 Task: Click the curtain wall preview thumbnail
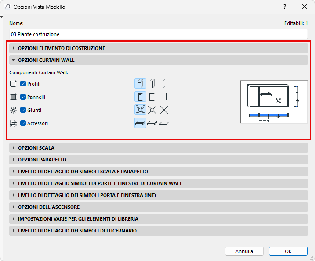pyautogui.click(x=274, y=102)
